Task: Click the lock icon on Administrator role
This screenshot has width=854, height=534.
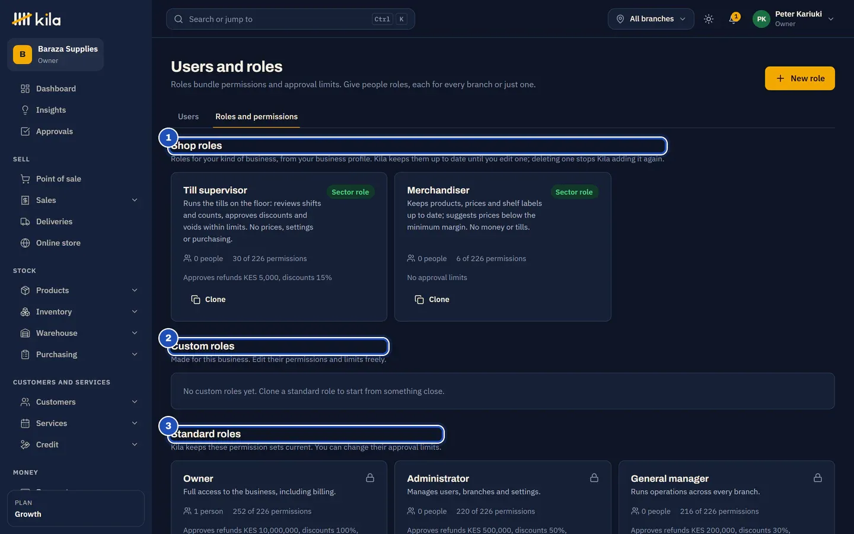Action: pyautogui.click(x=594, y=478)
